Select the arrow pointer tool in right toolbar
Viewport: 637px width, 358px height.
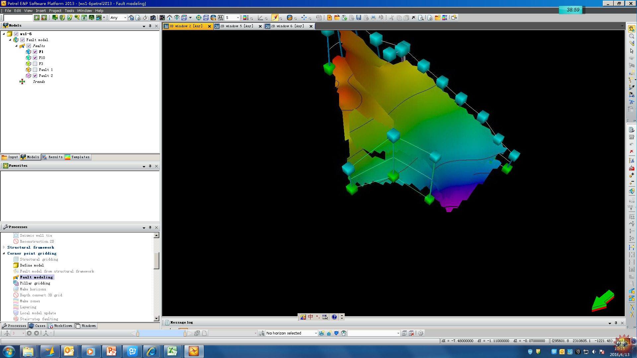[632, 51]
